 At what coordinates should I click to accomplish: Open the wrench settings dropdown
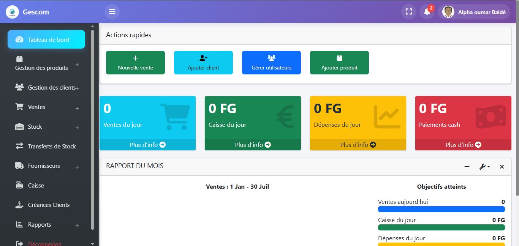point(484,167)
